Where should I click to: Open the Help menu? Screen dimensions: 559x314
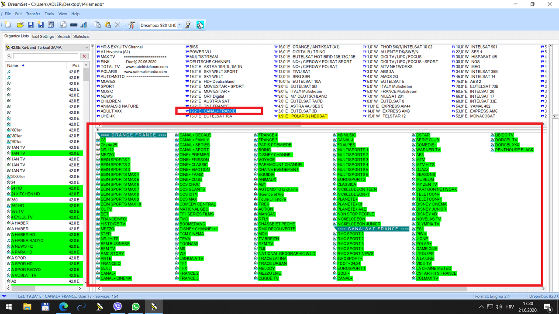point(75,14)
